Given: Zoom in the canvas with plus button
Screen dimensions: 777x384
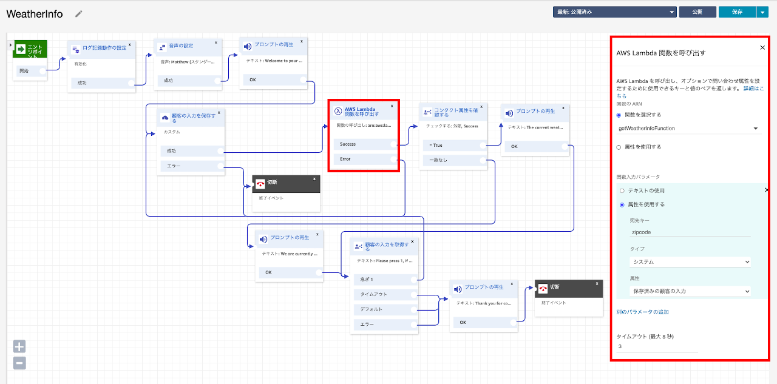Looking at the screenshot, I should [19, 347].
